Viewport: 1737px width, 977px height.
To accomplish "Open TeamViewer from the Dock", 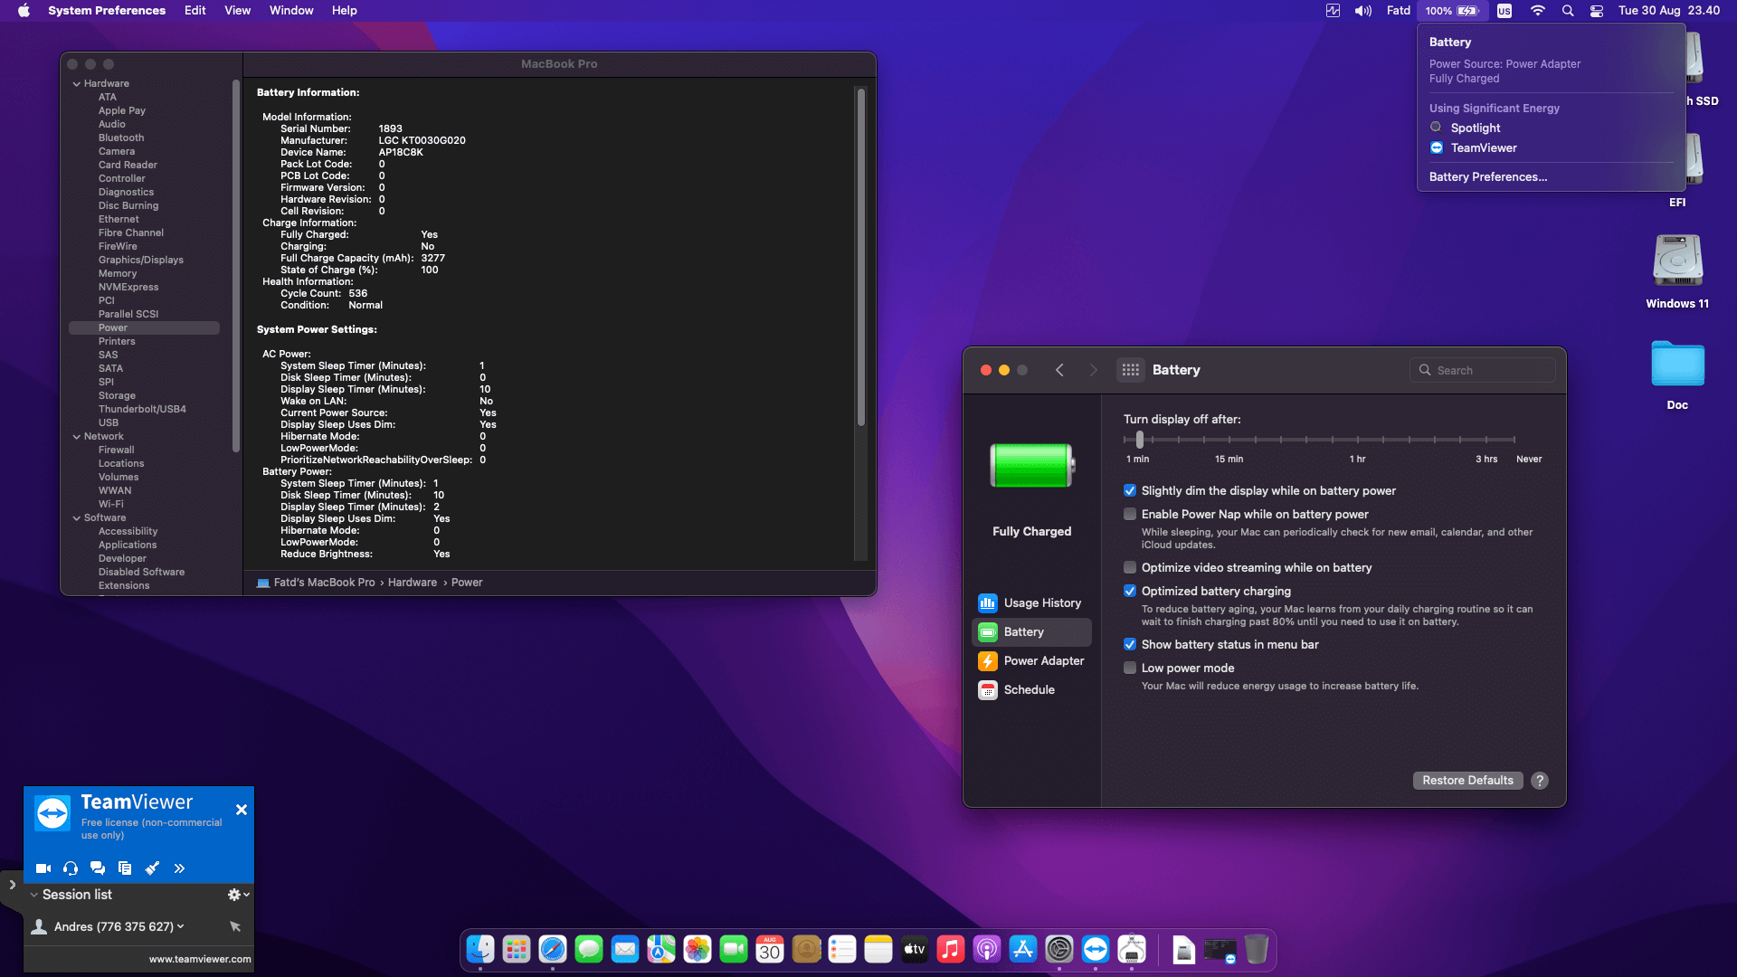I will (1095, 949).
